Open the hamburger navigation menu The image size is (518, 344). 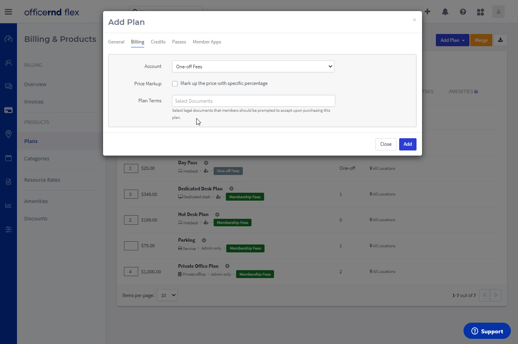tap(8, 12)
